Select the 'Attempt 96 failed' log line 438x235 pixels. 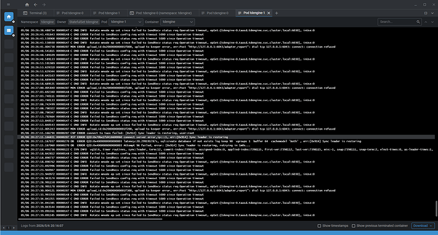[x=135, y=145]
